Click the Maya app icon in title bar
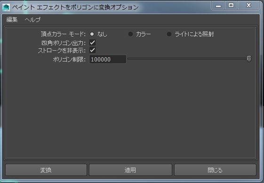264x183 pixels. 6,8
